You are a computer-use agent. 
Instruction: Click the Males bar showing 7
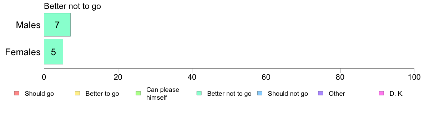tap(57, 25)
